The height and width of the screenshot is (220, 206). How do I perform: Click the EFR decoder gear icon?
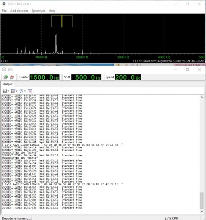tap(4, 70)
